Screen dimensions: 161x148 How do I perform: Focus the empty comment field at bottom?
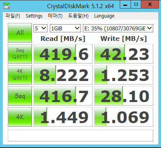(80, 136)
